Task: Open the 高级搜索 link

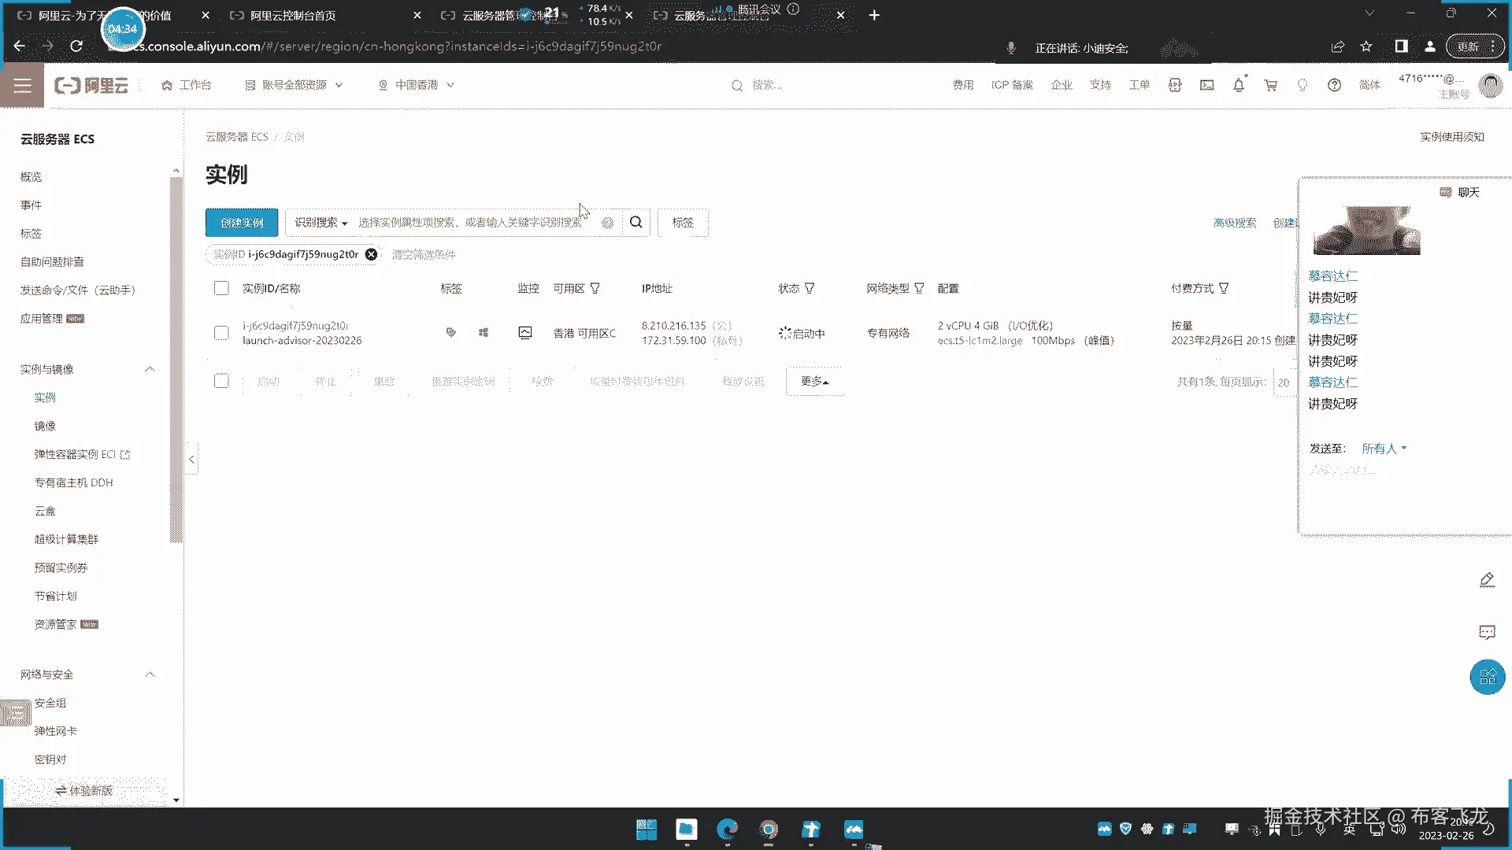Action: tap(1234, 223)
